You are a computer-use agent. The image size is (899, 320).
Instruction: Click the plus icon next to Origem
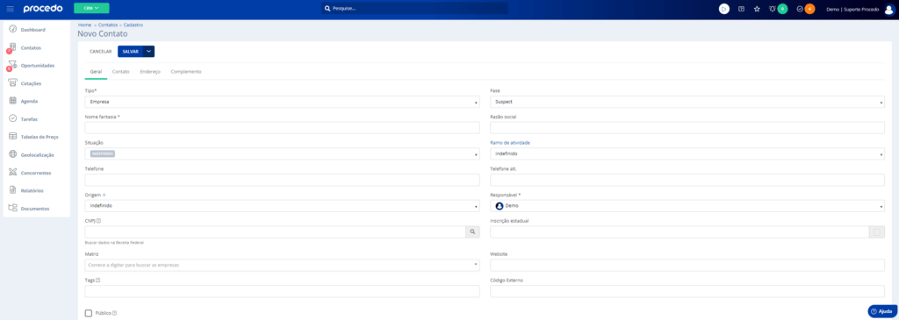tap(104, 195)
